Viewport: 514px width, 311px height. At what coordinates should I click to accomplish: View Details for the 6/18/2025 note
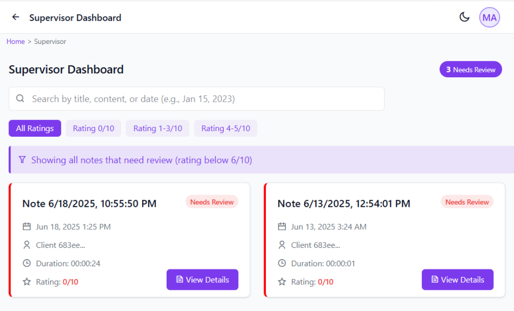click(202, 279)
